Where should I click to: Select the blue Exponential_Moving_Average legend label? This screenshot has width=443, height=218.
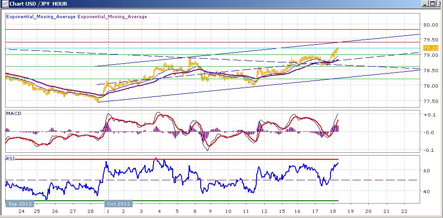pos(41,17)
